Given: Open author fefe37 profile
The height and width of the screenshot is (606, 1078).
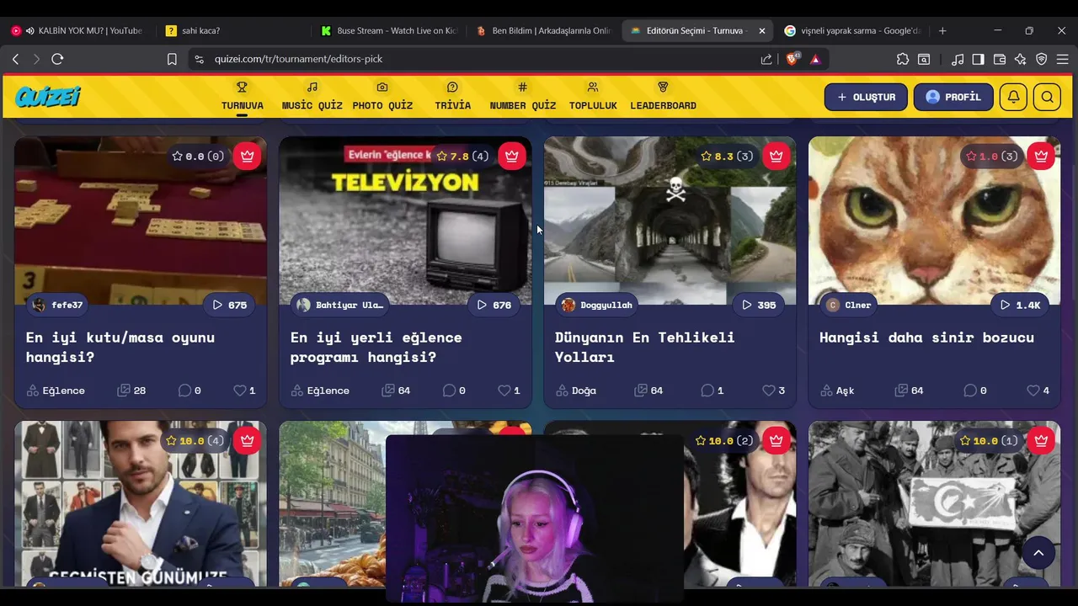Looking at the screenshot, I should point(57,305).
